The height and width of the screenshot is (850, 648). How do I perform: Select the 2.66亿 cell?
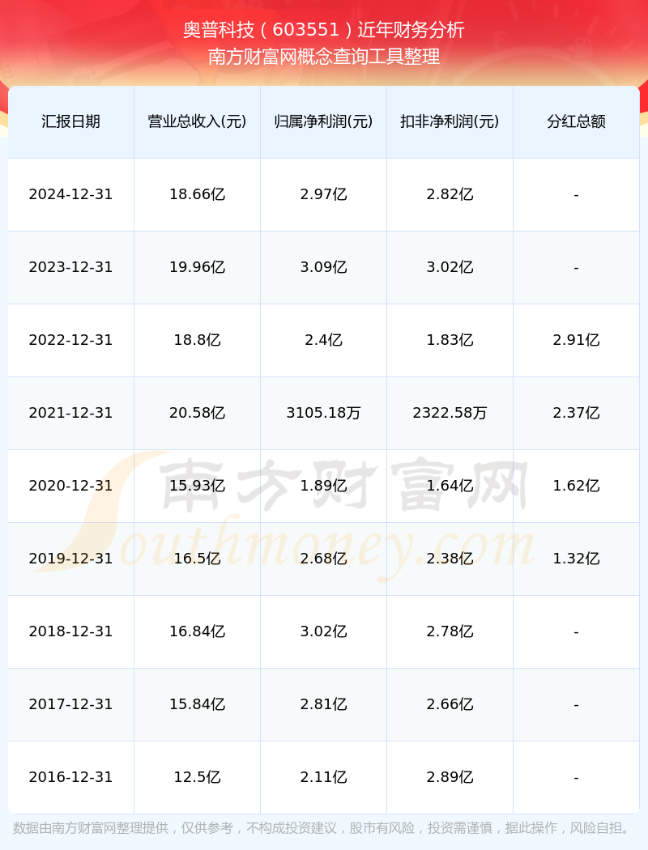[x=450, y=704]
